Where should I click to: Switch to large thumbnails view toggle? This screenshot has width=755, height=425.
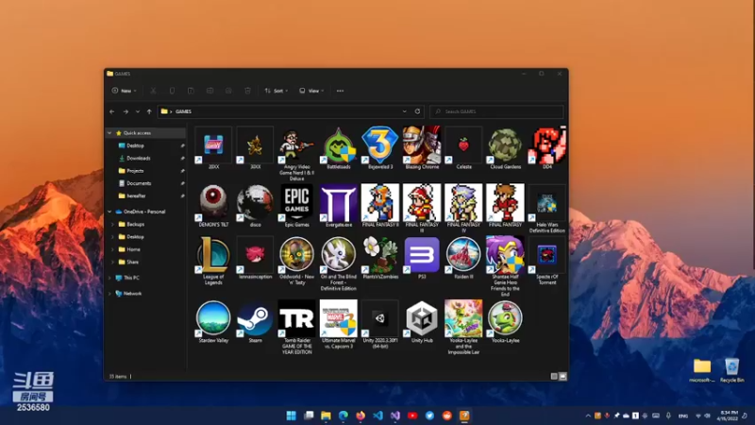562,376
